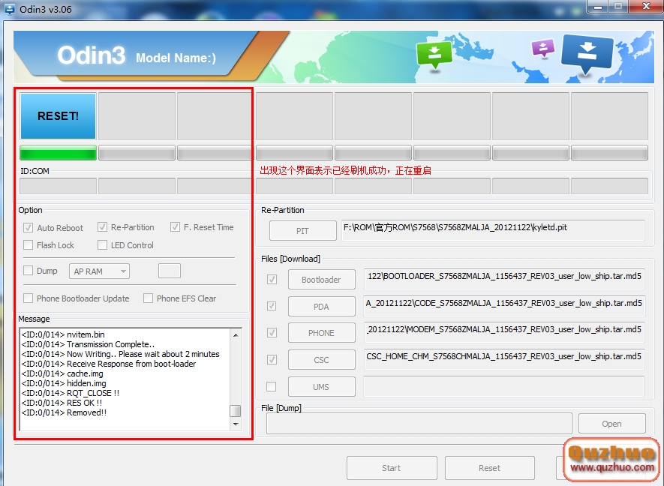The width and height of the screenshot is (664, 486).
Task: Click the 'nvitem.bin' log line
Action: [63, 334]
